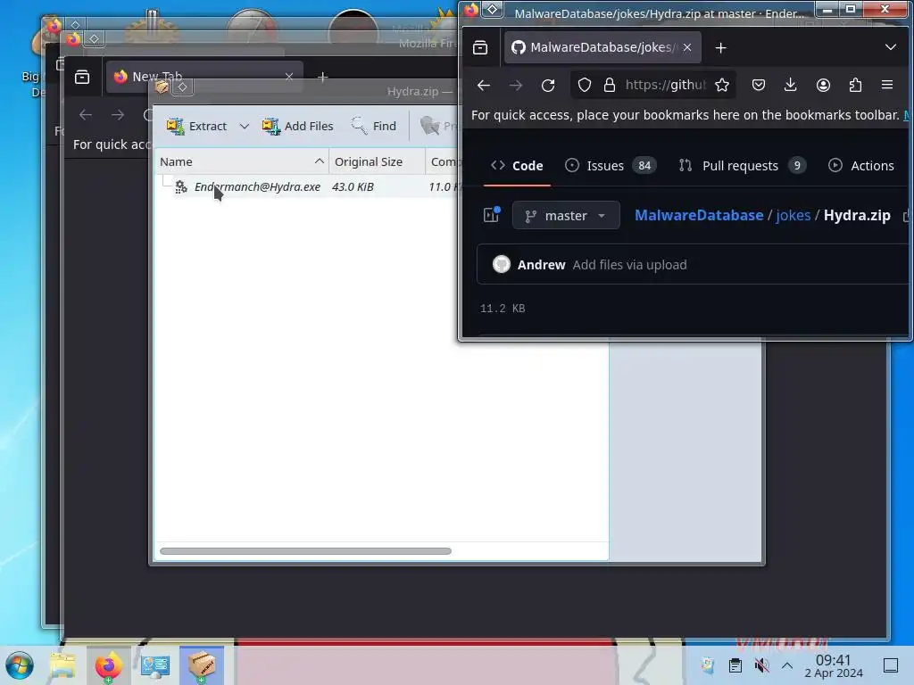Image resolution: width=914 pixels, height=685 pixels.
Task: Click the 43.0 KiB size cell
Action: coord(353,186)
